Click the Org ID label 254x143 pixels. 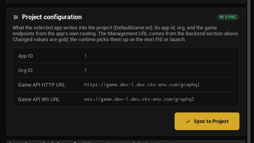tap(25, 71)
